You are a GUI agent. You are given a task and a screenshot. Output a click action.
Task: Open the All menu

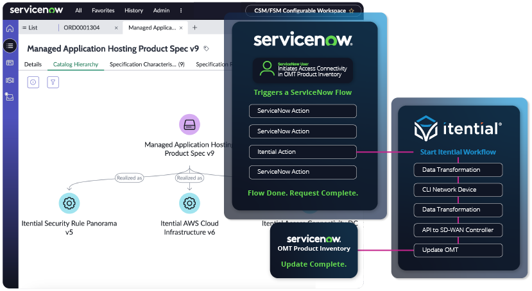pos(78,11)
